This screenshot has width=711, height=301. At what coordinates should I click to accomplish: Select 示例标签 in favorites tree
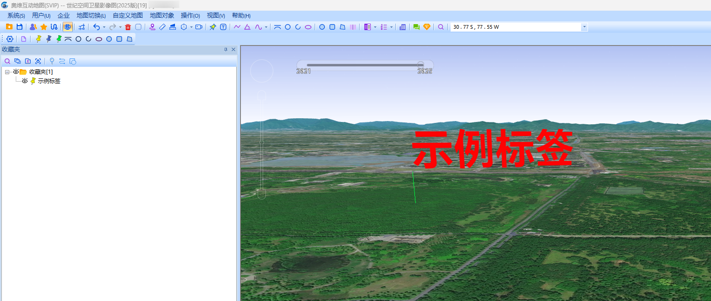pos(49,81)
